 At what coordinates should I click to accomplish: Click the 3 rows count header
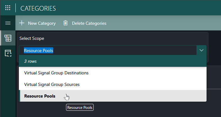(x=113, y=61)
